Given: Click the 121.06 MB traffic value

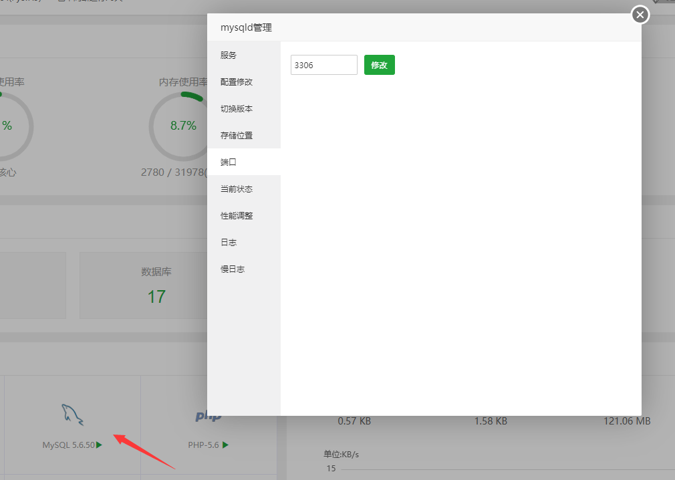Looking at the screenshot, I should 627,421.
